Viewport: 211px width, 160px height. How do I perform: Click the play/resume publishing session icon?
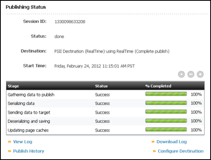coord(181,74)
